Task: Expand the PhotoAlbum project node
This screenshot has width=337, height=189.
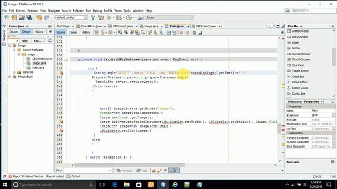Action: tap(9, 77)
